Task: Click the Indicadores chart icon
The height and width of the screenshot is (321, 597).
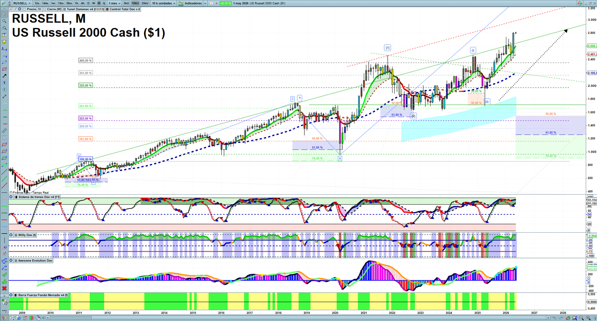Action: point(181,3)
